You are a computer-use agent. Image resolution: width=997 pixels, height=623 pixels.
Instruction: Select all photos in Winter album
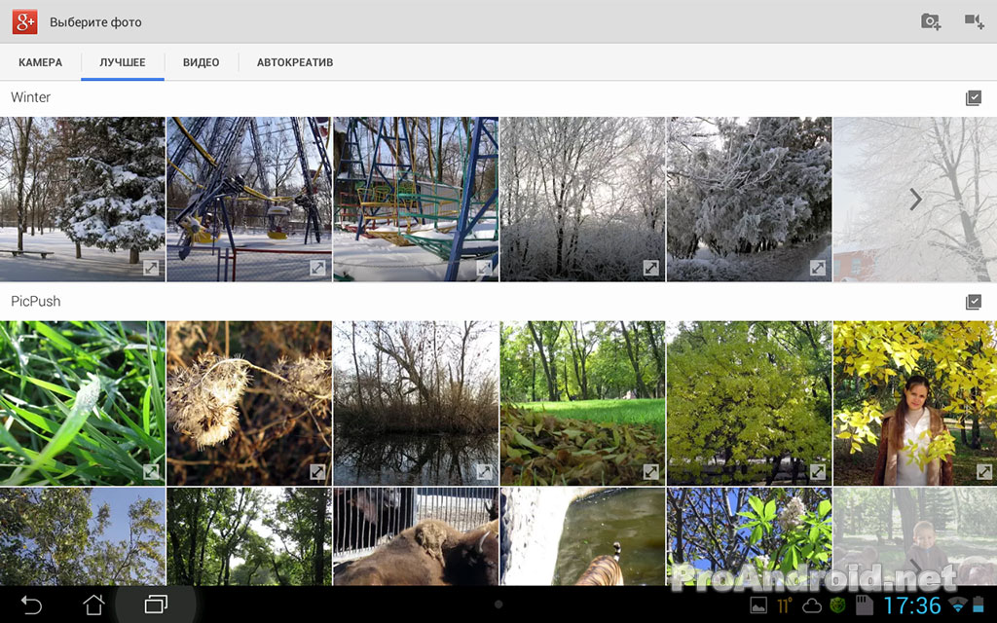[974, 98]
